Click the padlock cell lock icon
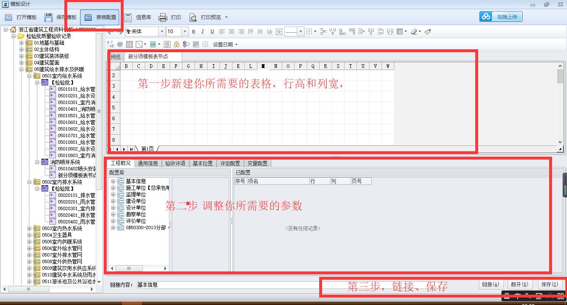567x305 pixels. click(176, 44)
